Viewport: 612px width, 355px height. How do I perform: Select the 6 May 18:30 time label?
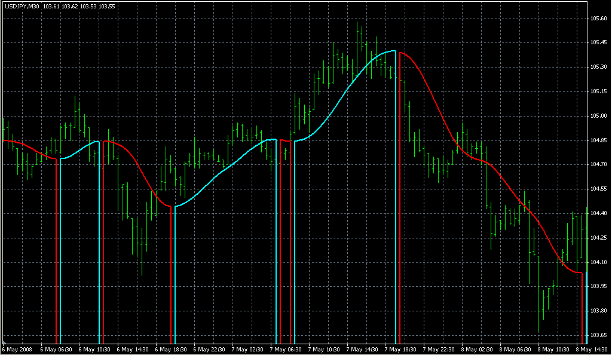pos(172,349)
